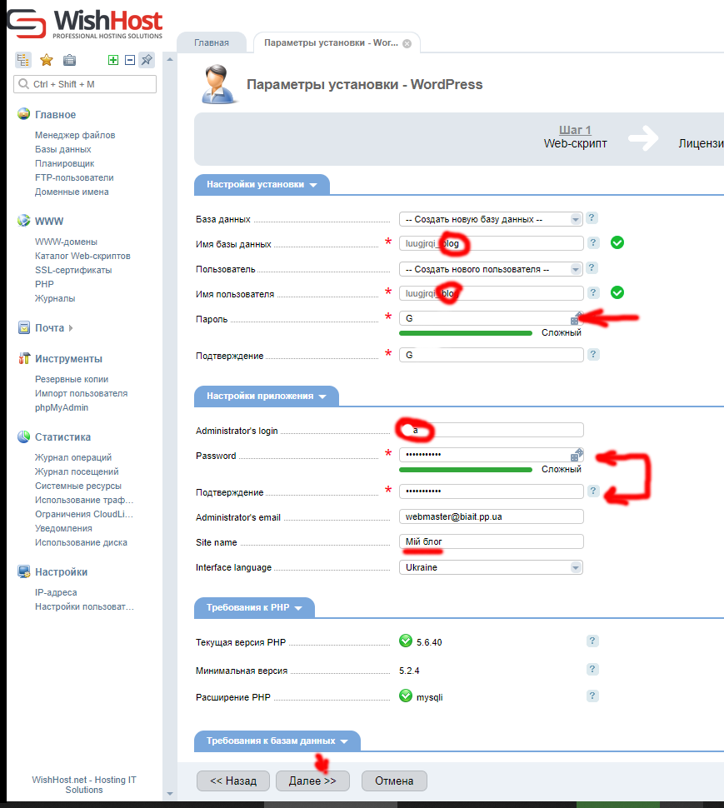Open Доменные имена
The height and width of the screenshot is (808, 724).
coord(72,192)
